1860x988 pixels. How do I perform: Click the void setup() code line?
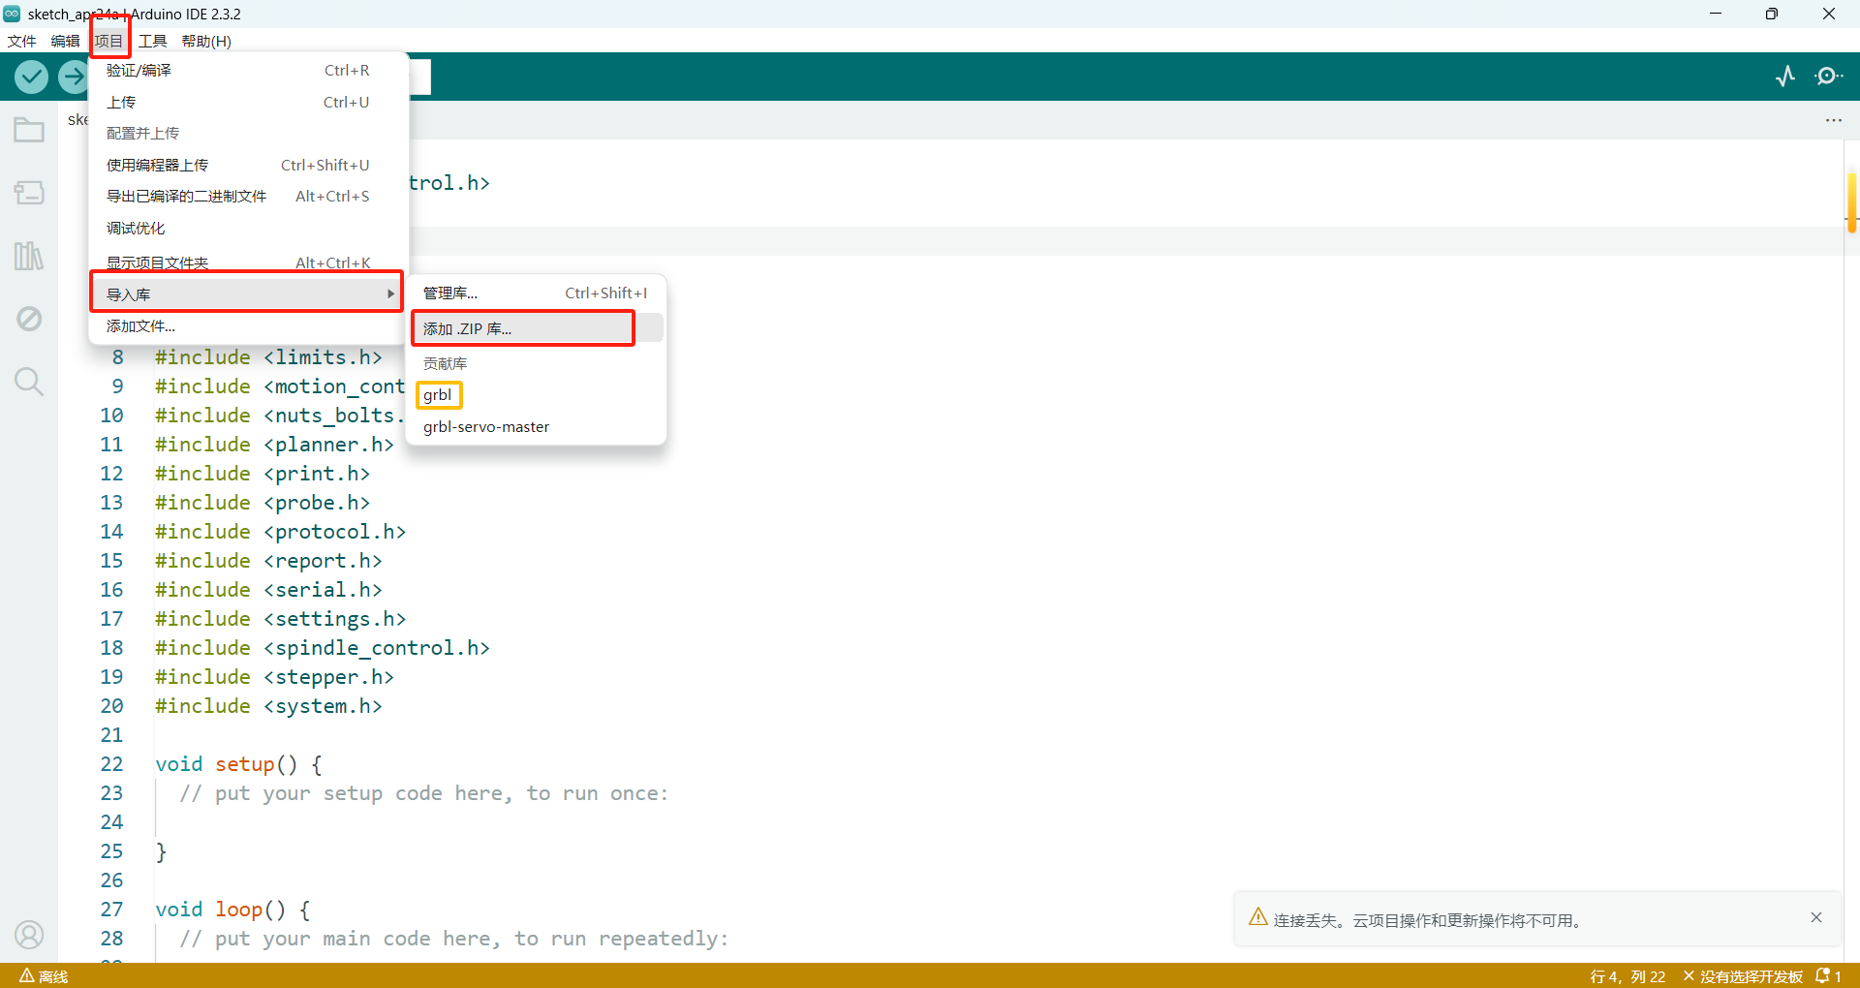[x=238, y=764]
